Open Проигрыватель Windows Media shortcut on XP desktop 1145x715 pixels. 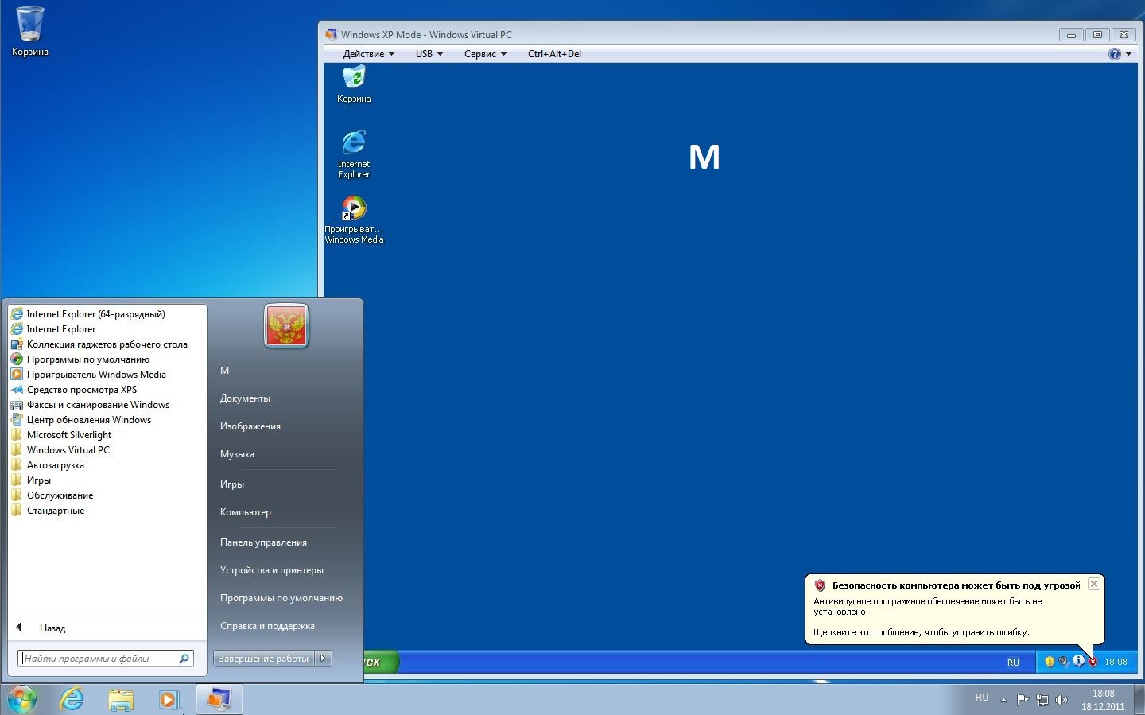point(354,219)
